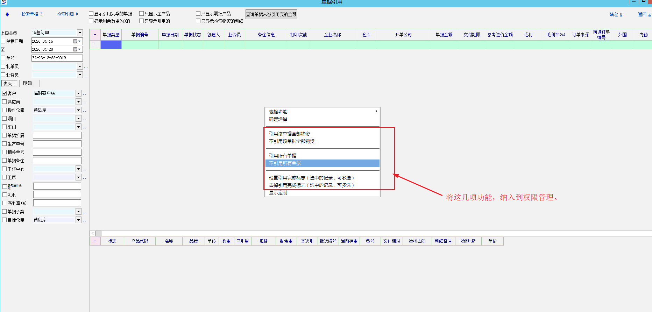Switch to the 明细 tab
This screenshot has height=312, width=652.
tap(27, 83)
